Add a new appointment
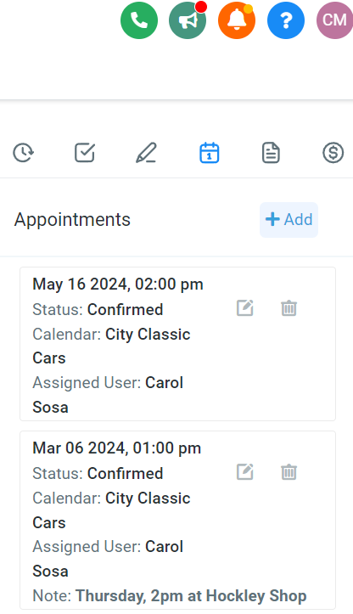The image size is (353, 614). tap(289, 220)
